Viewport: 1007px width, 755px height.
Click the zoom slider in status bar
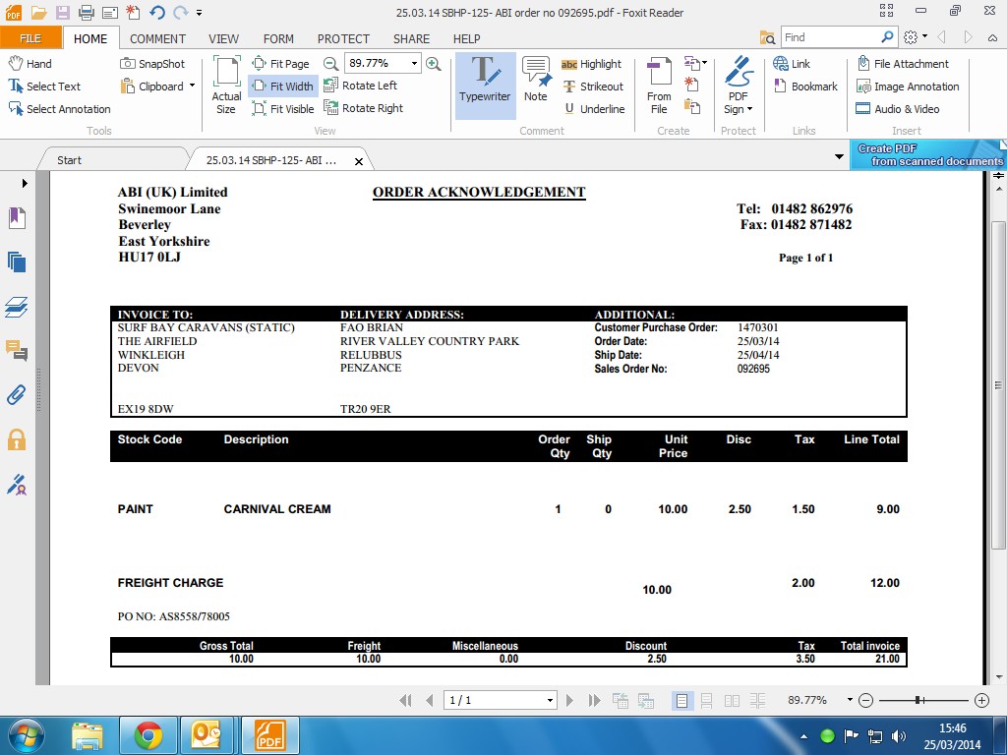click(x=918, y=700)
